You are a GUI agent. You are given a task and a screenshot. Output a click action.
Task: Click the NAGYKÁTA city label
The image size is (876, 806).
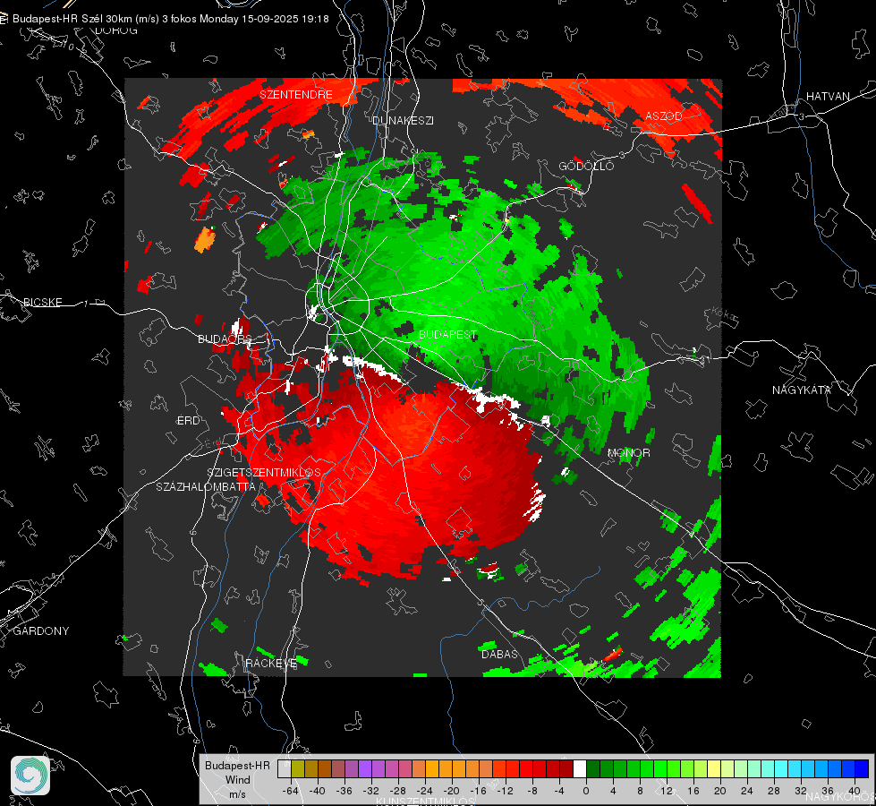[x=801, y=390]
